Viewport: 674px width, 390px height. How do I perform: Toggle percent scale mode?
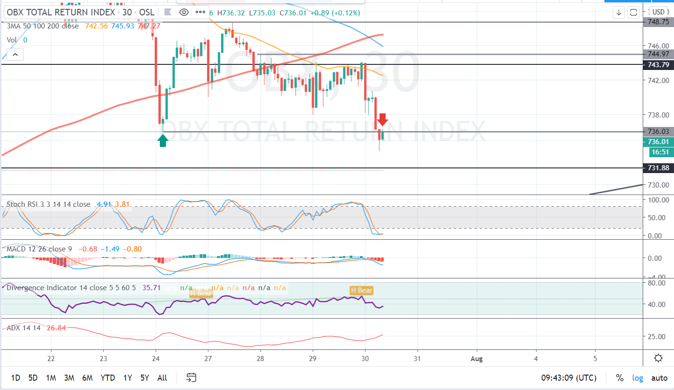tap(619, 378)
